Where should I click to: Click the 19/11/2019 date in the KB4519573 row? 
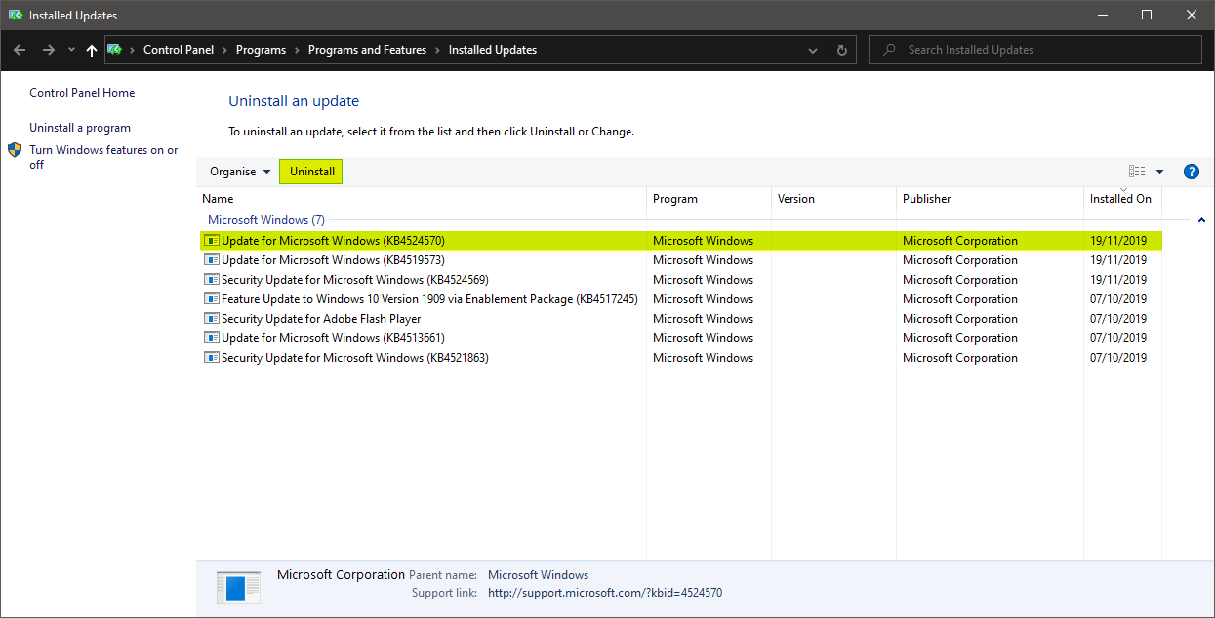(x=1118, y=260)
